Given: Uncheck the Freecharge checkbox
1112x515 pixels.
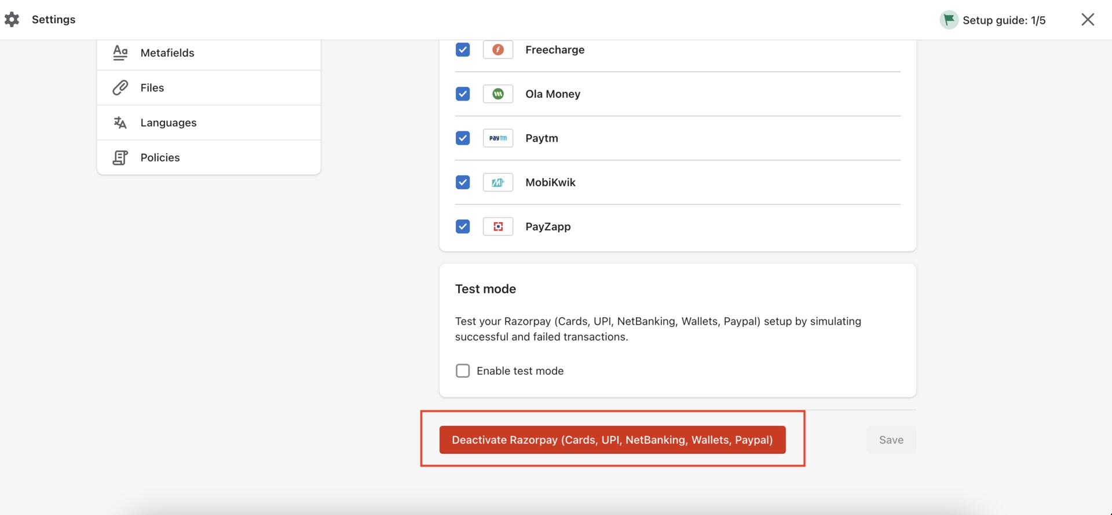Looking at the screenshot, I should [463, 50].
